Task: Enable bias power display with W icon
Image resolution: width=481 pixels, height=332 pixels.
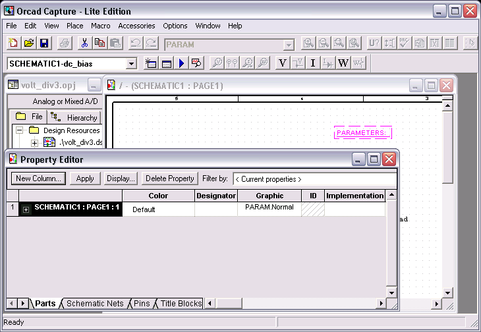Action: 343,63
